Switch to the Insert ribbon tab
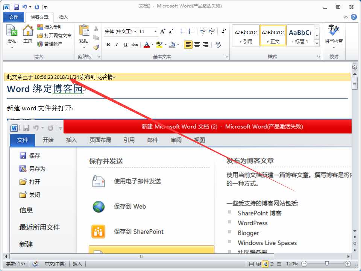Screen dimensions: 361x271 pos(63,17)
